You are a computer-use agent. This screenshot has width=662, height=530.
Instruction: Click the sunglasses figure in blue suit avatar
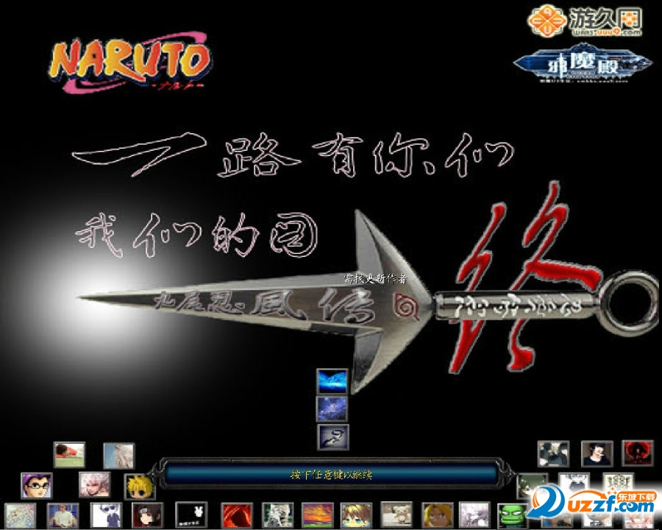pyautogui.click(x=106, y=515)
